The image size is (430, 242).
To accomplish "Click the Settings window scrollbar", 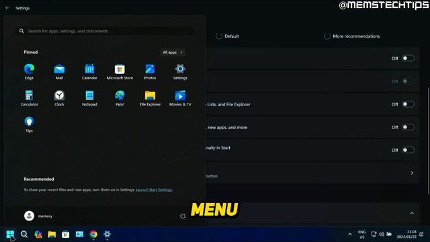I will (x=428, y=140).
